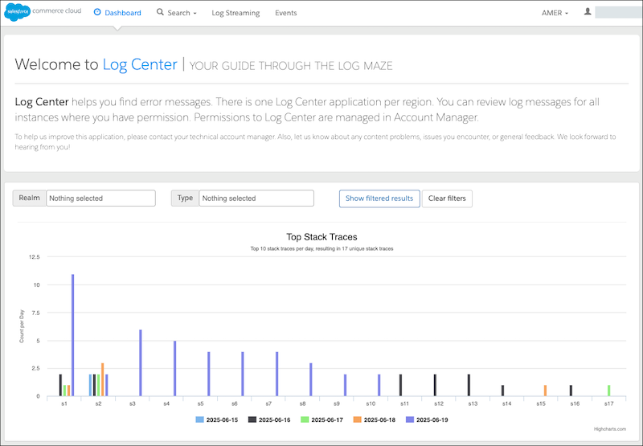The image size is (643, 446).
Task: Click the purple bar for s7
Action: [276, 374]
